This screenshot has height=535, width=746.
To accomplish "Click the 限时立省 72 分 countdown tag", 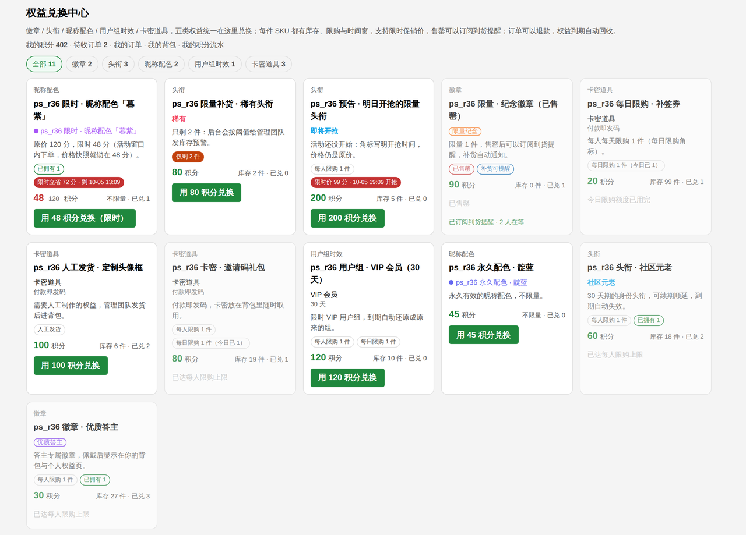I will point(79,182).
